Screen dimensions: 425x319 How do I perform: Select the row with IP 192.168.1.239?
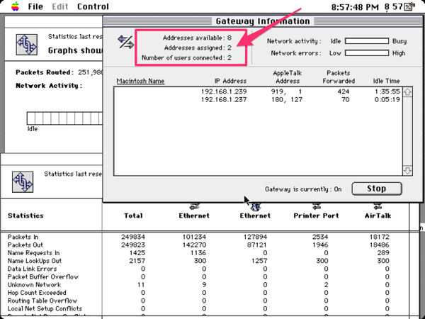click(258, 91)
